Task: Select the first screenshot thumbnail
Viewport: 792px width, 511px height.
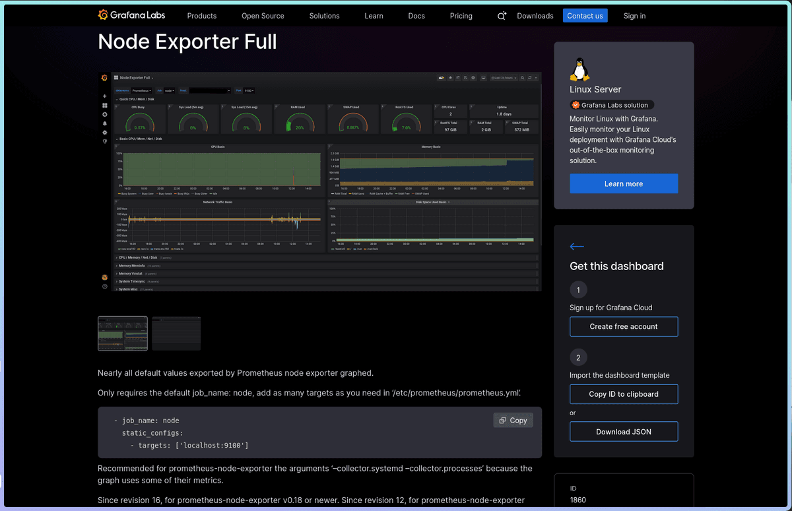Action: click(123, 333)
